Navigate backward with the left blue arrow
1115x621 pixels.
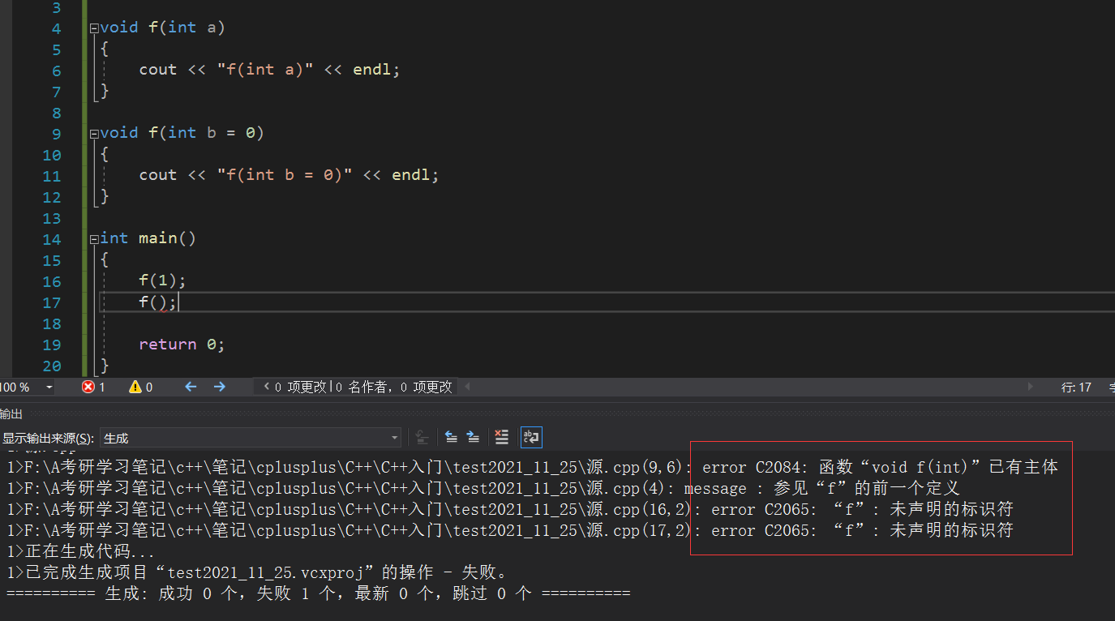(191, 388)
